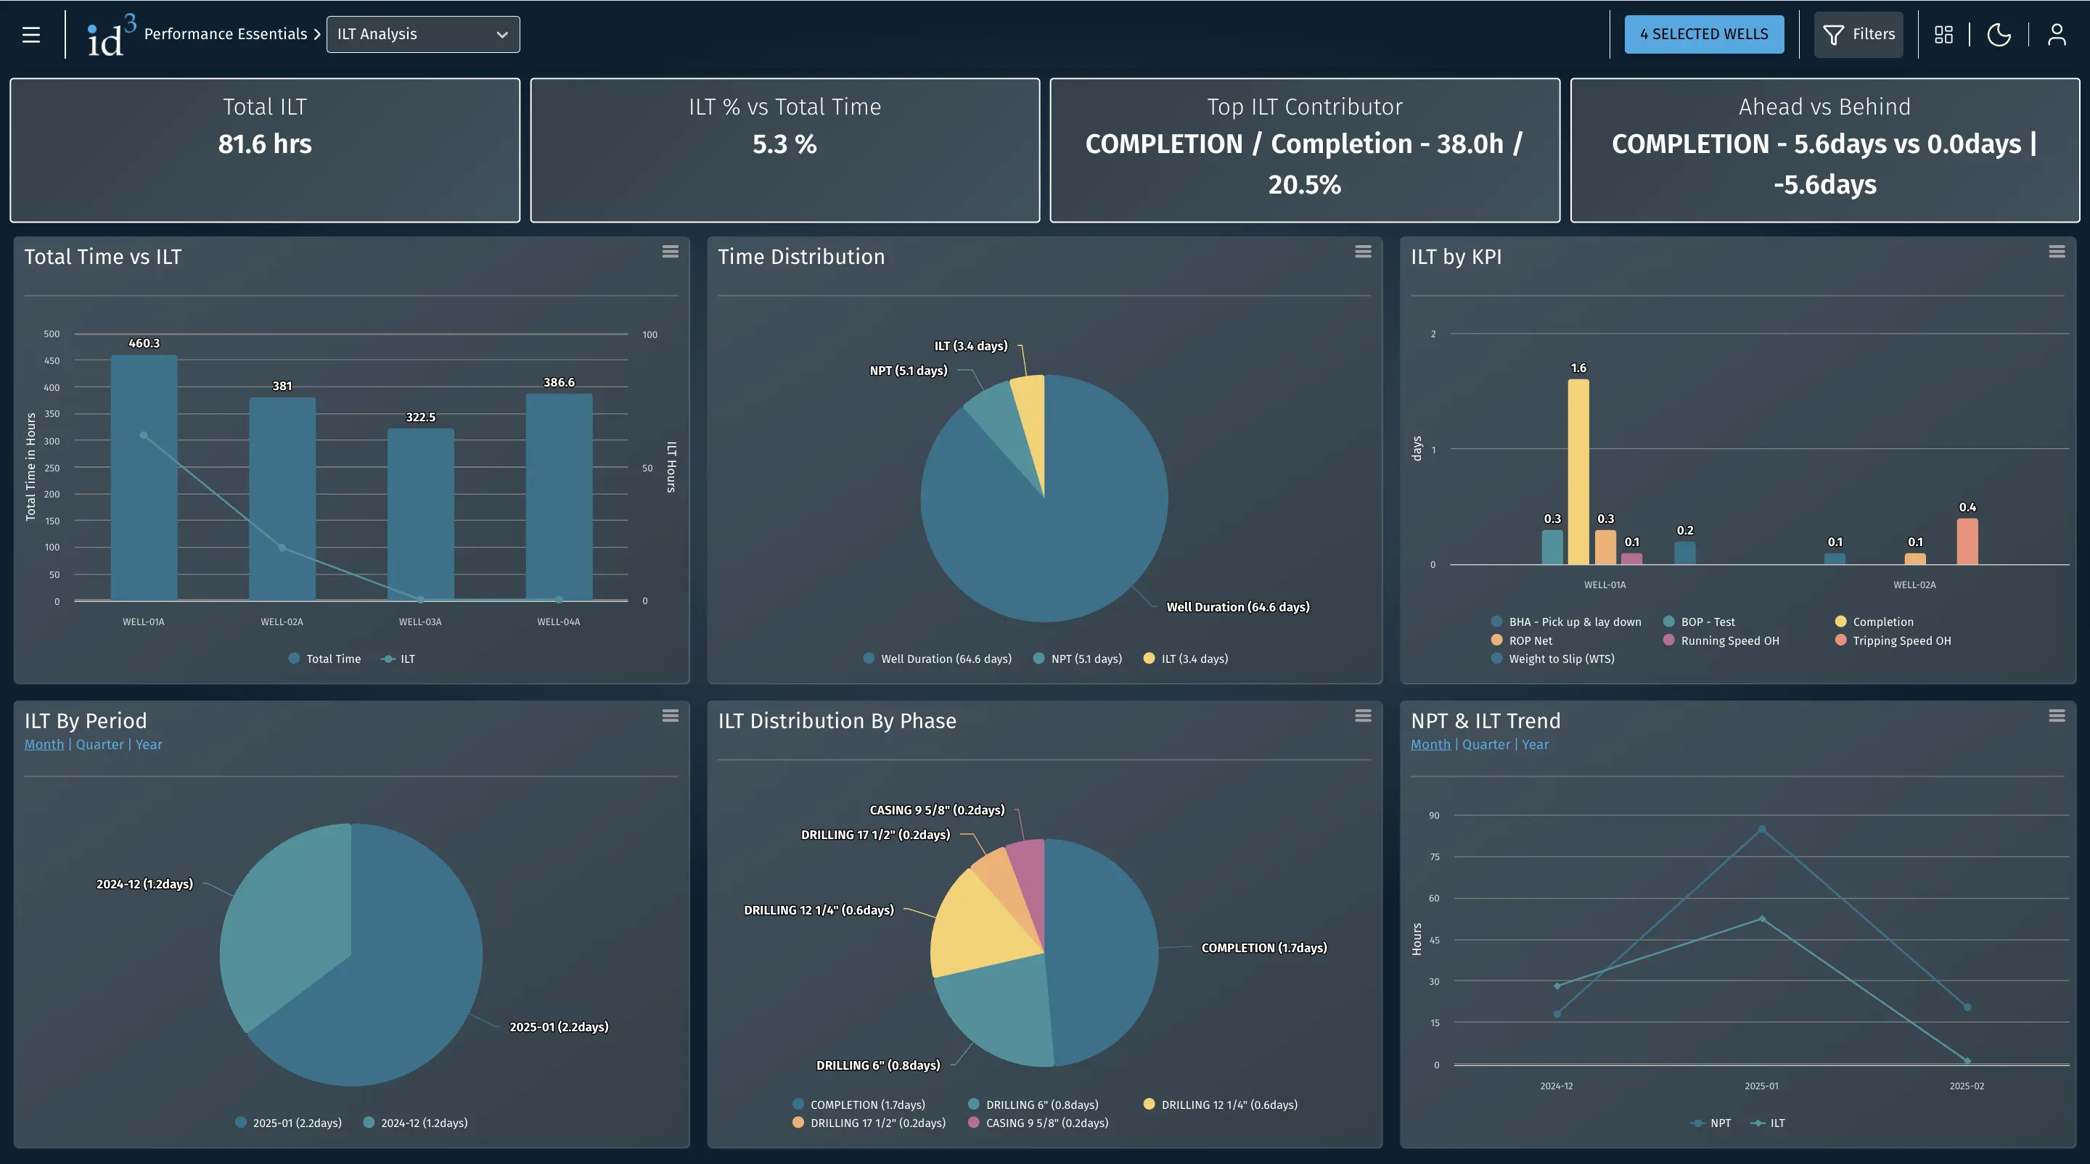Open the Time Distribution chart options menu

1364,252
